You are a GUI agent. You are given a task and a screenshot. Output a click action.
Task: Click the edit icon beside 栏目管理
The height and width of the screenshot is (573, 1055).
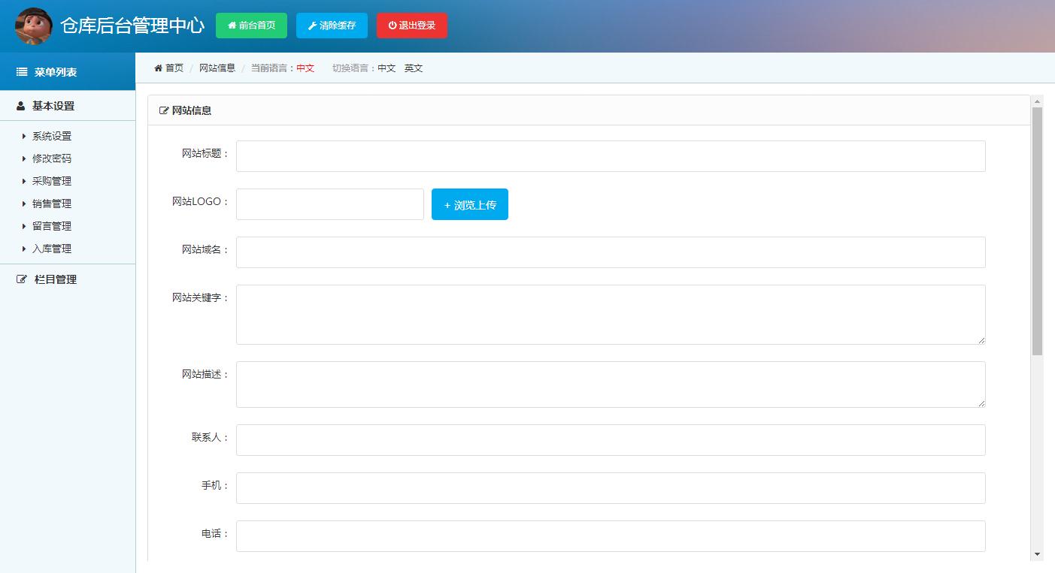tap(23, 279)
